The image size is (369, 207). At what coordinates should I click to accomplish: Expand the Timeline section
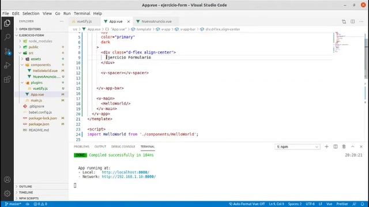click(26, 192)
